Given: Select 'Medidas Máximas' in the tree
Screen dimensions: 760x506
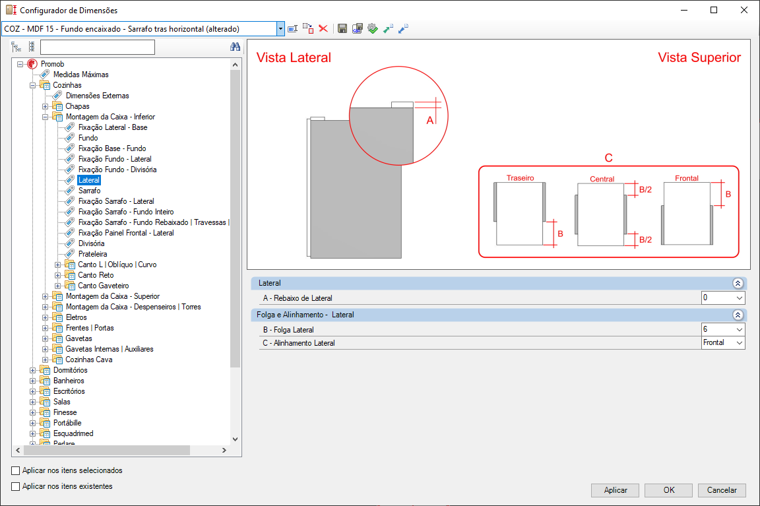Looking at the screenshot, I should (81, 75).
